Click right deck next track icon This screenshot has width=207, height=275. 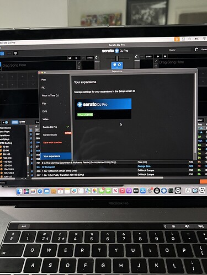click(x=165, y=56)
